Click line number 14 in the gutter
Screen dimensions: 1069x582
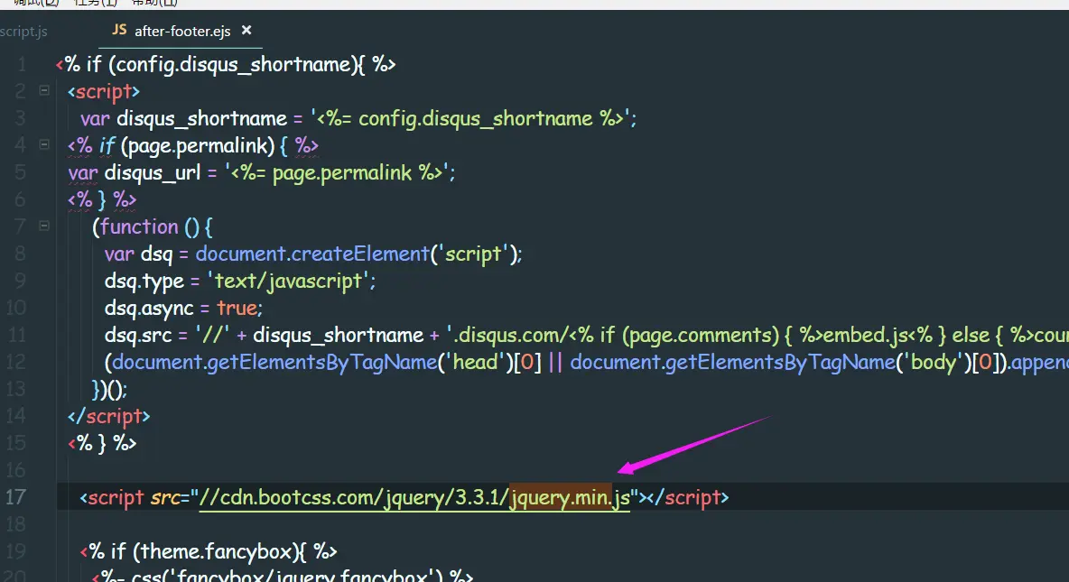tap(15, 416)
